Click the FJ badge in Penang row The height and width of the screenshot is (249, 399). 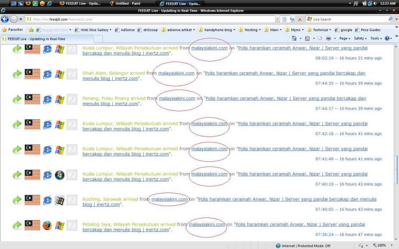pyautogui.click(x=72, y=99)
